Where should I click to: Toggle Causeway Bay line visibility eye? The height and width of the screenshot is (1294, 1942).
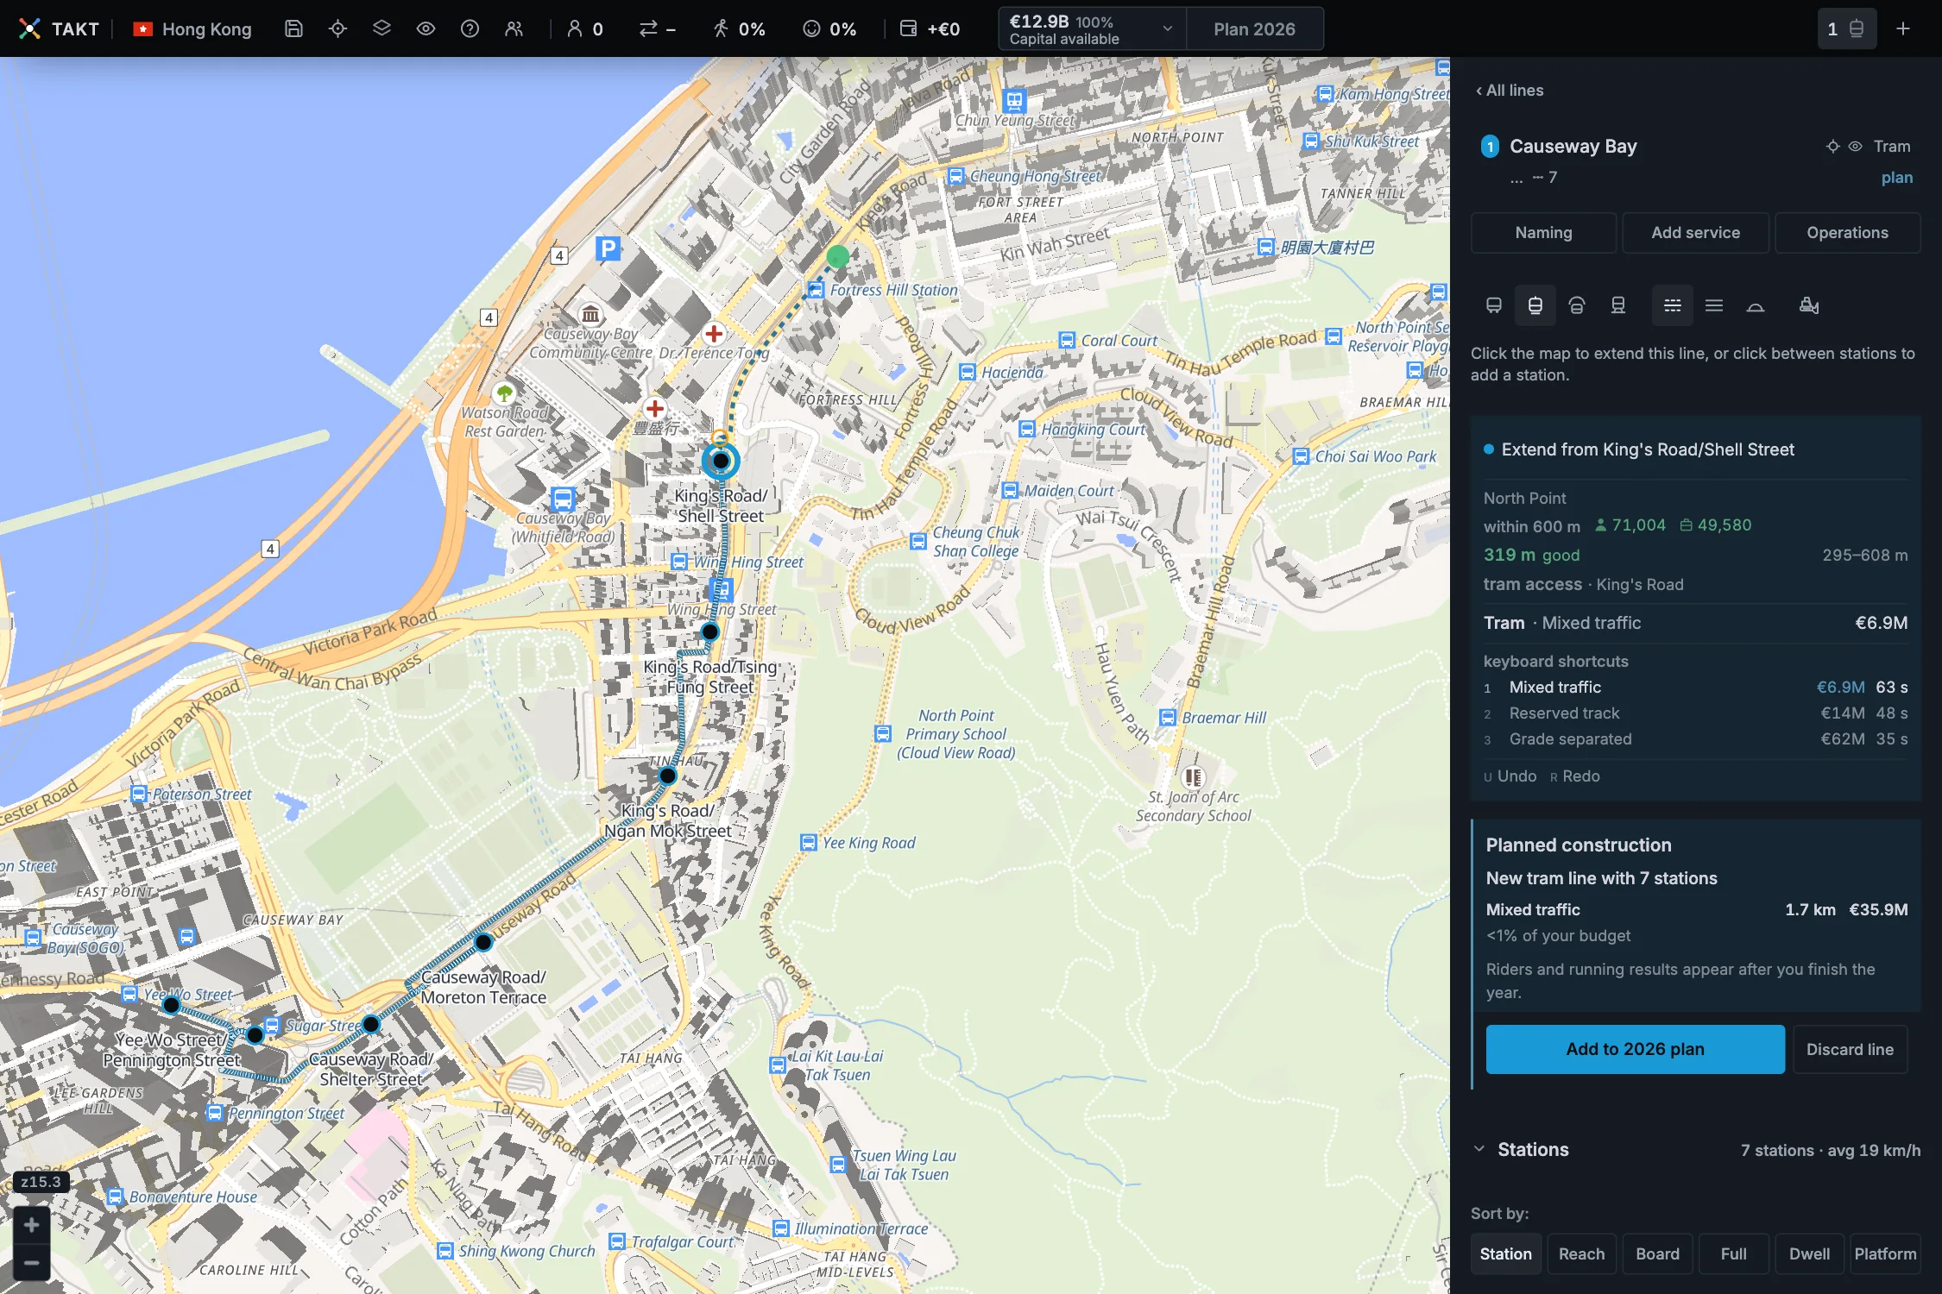coord(1855,147)
